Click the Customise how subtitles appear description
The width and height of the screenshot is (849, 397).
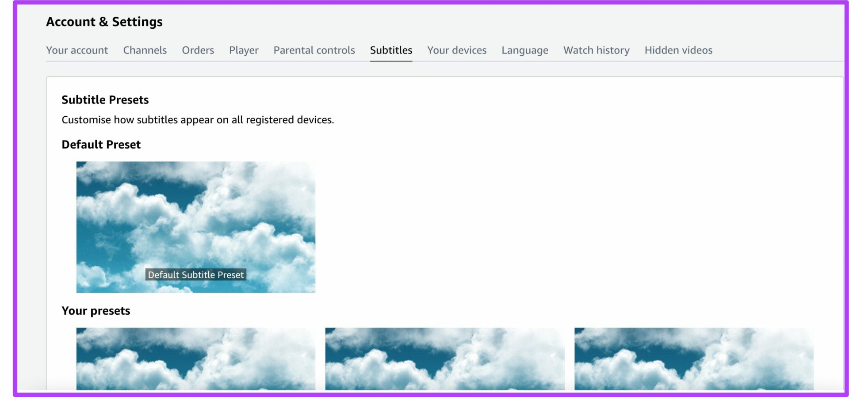tap(198, 120)
